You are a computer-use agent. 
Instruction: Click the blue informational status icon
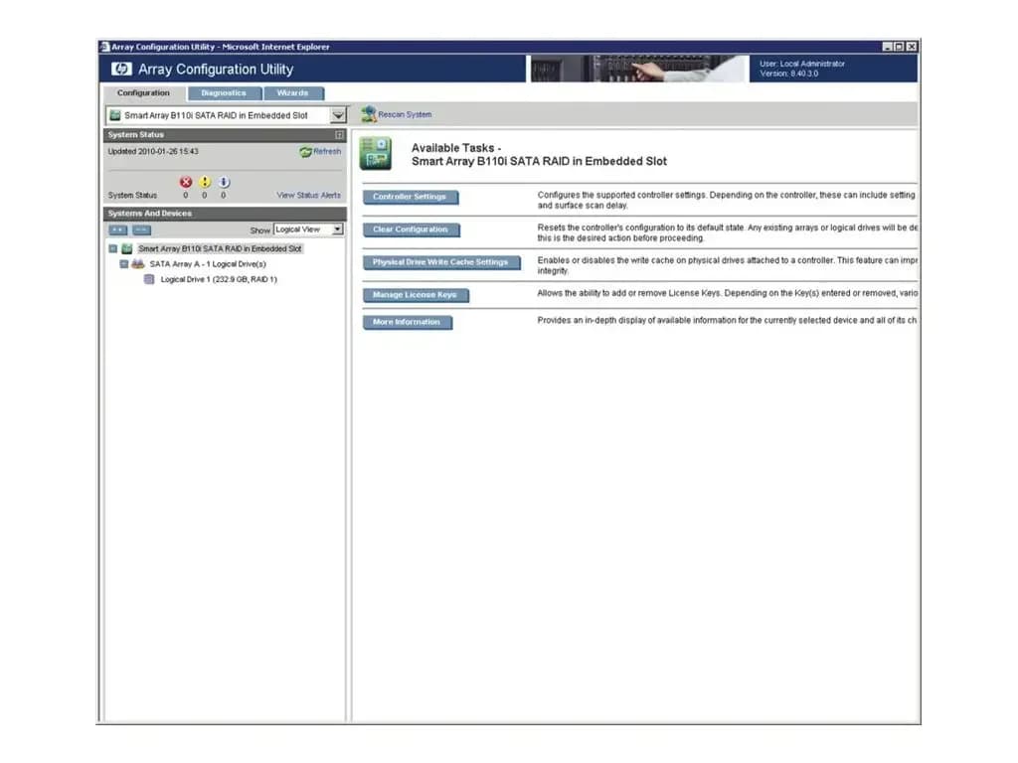[224, 183]
